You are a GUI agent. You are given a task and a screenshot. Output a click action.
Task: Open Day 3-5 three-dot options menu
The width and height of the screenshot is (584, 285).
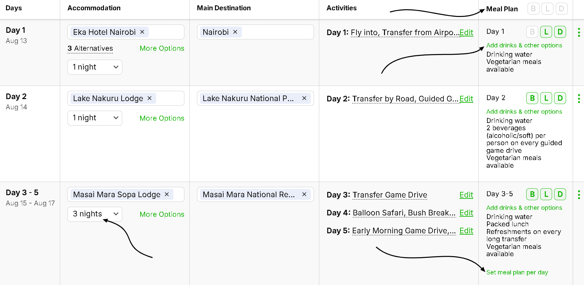point(579,195)
